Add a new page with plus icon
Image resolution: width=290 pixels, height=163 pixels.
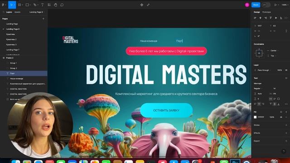(x=43, y=19)
